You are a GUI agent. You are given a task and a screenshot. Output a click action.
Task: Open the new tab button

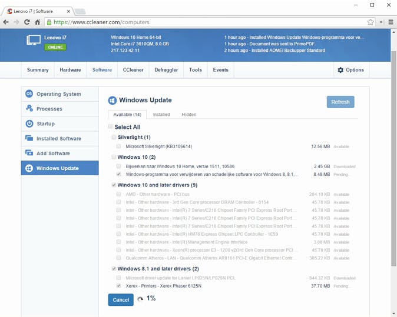point(80,11)
